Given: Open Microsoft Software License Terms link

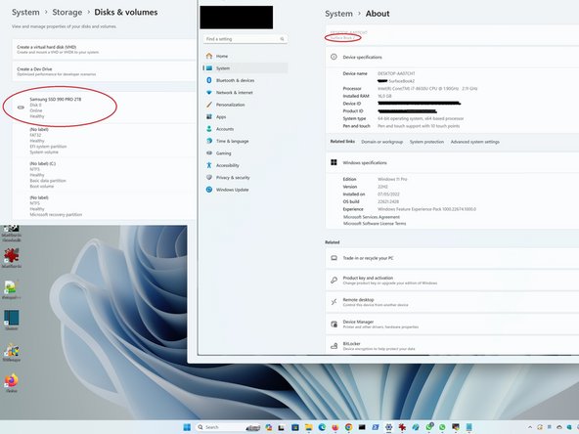Looking at the screenshot, I should coord(375,223).
